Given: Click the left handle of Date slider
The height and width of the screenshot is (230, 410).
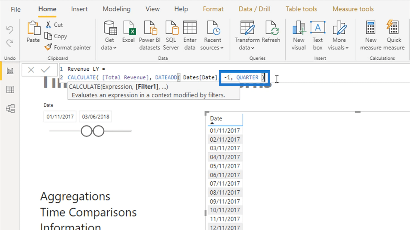Looking at the screenshot, I should point(86,131).
